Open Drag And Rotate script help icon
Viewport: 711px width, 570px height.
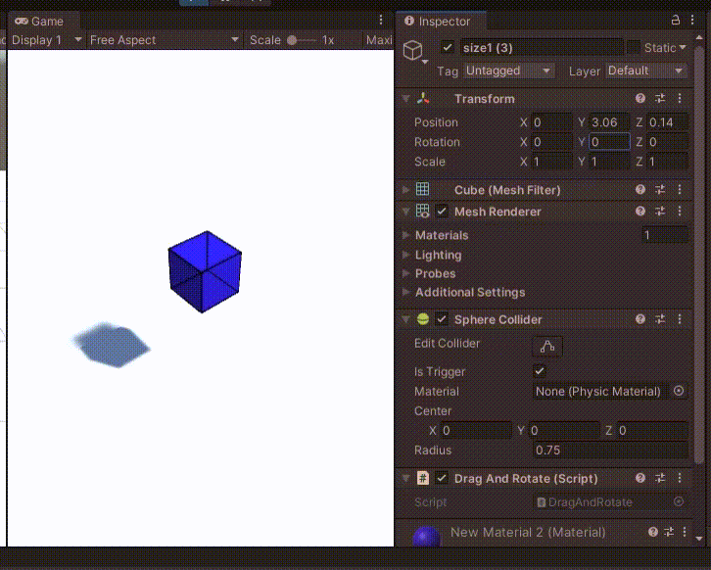(640, 478)
